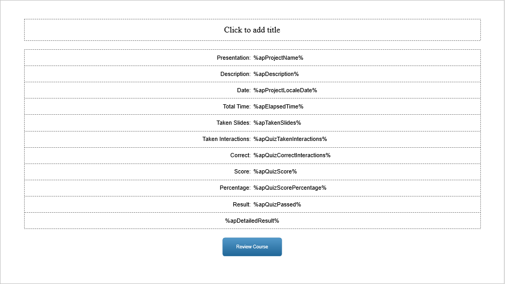Click the %apProjectLocaleDate% variable text
505x284 pixels.
tap(285, 90)
